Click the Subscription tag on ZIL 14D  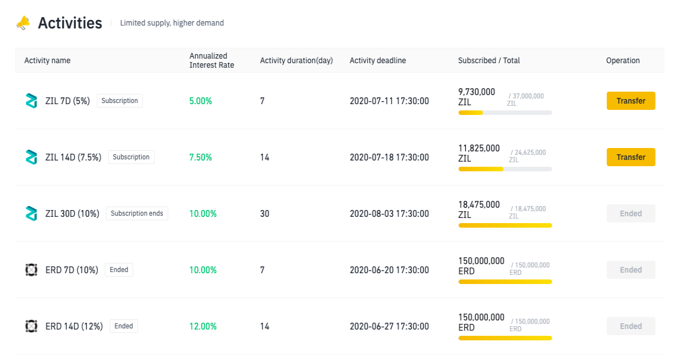pos(131,157)
